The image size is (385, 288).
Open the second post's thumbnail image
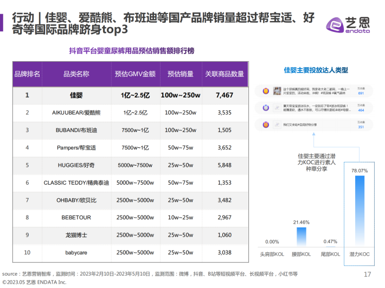[x=277, y=108]
